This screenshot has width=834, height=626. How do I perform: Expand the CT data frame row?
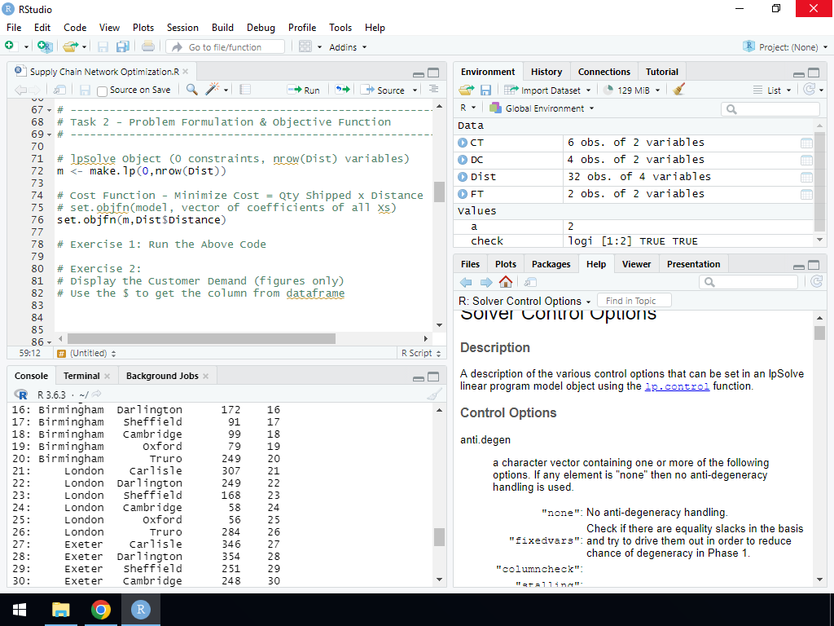pos(463,143)
